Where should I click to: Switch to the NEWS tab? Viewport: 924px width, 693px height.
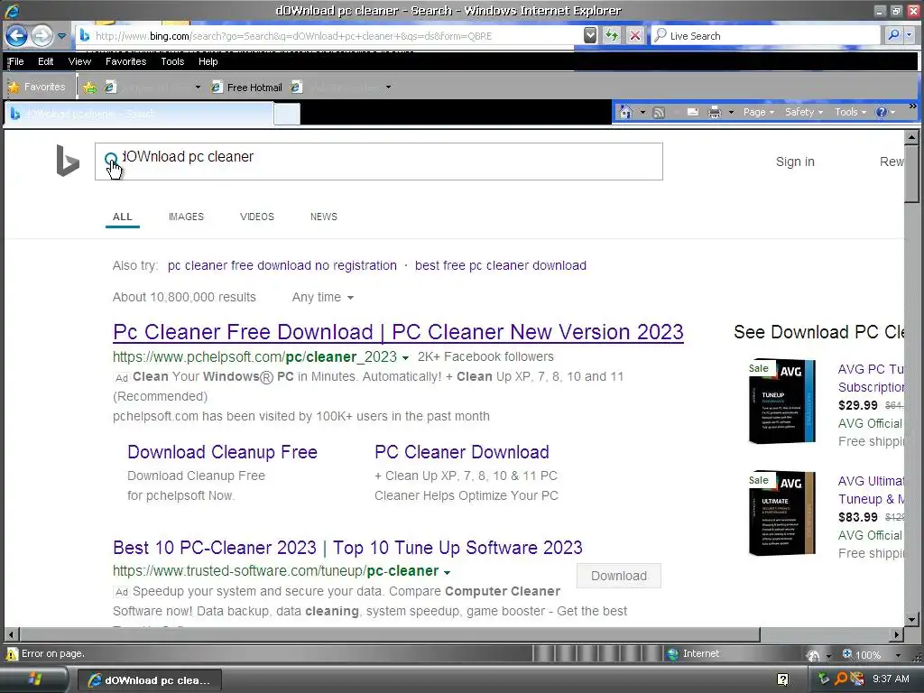click(x=324, y=217)
